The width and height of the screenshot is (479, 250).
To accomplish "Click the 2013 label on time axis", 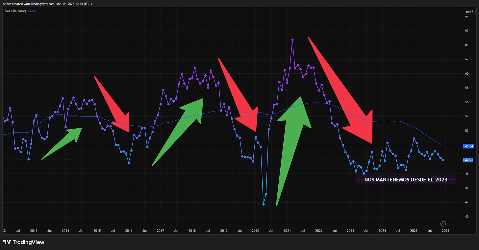I will [x=34, y=231].
